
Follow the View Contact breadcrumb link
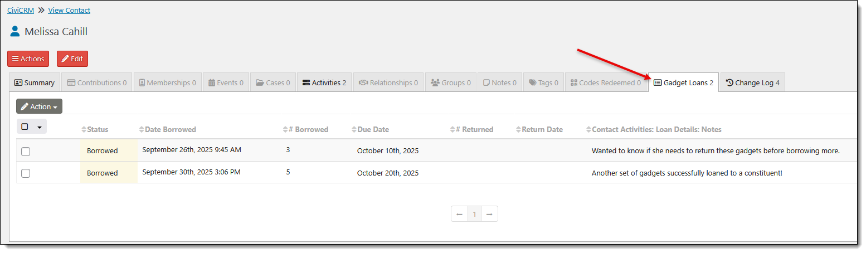point(69,10)
